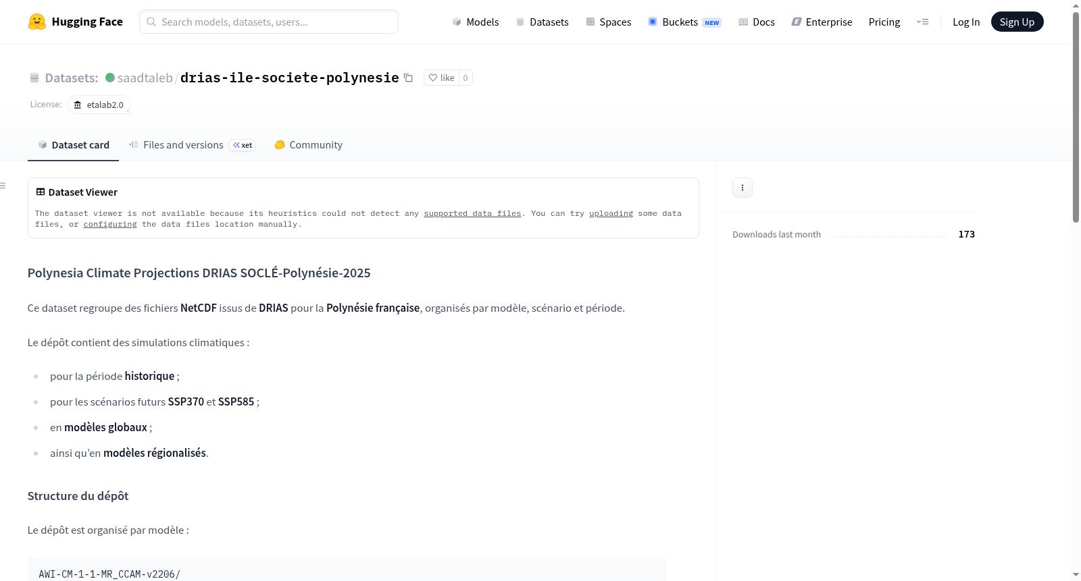Viewport: 1081px width, 581px height.
Task: Click the datasets icon beside 'Datasets:'
Action: pyautogui.click(x=34, y=78)
